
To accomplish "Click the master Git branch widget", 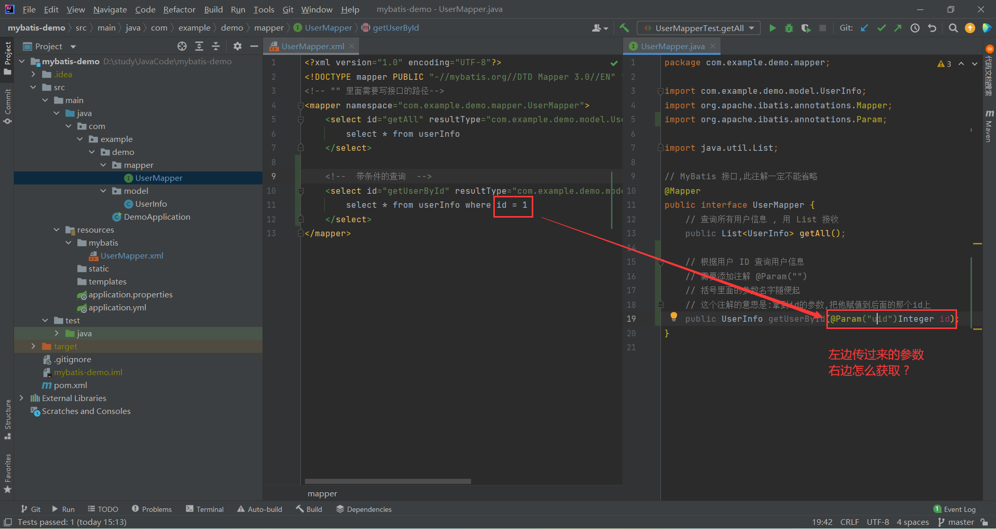I will [956, 522].
